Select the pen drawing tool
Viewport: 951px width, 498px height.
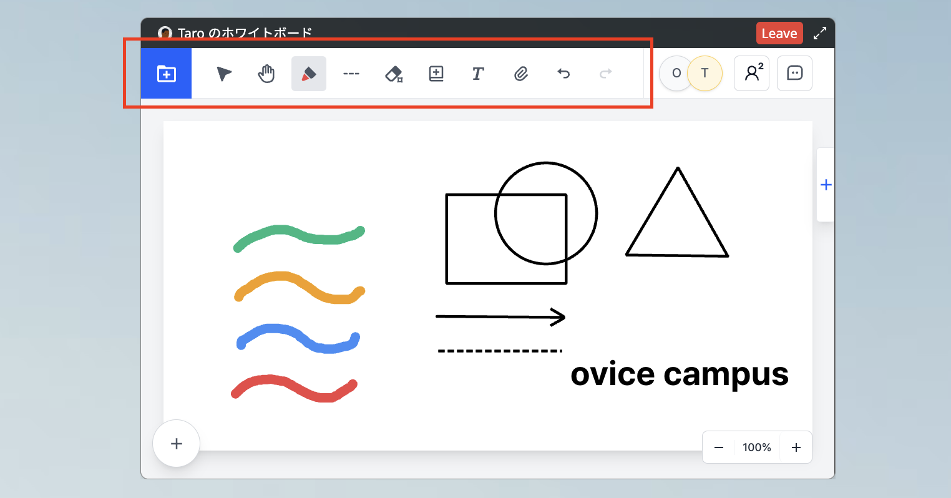[309, 74]
